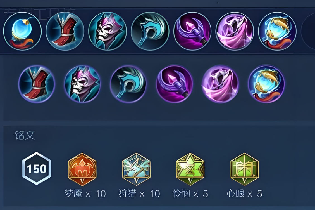Select the orange 梦魇 rune icon
The width and height of the screenshot is (315, 210).
pos(82,169)
